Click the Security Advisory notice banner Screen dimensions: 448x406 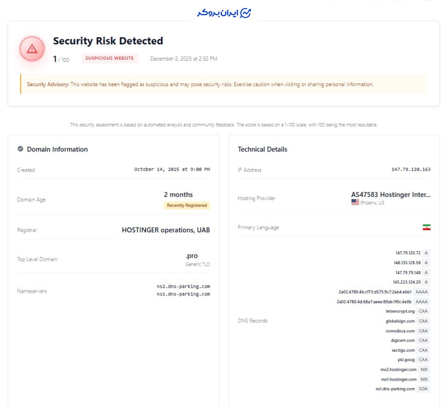[x=224, y=84]
